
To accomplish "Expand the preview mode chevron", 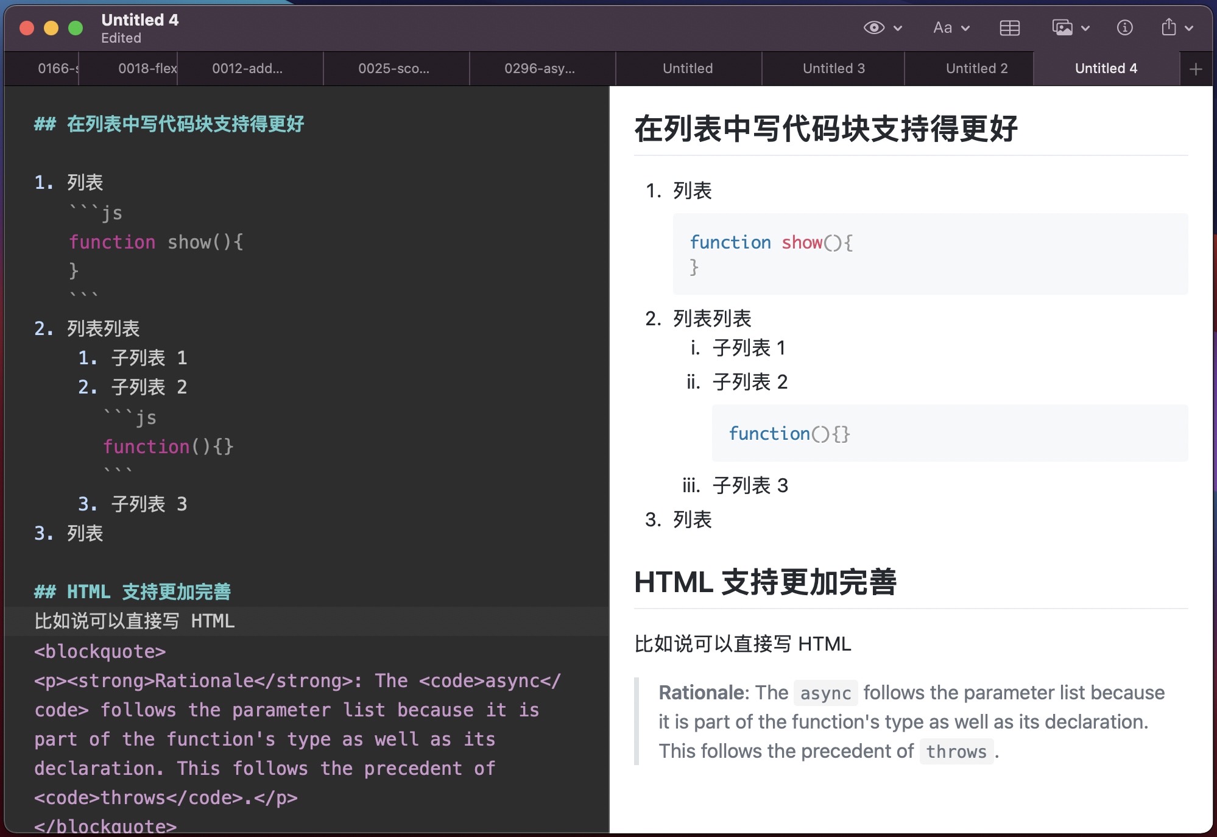I will click(898, 28).
